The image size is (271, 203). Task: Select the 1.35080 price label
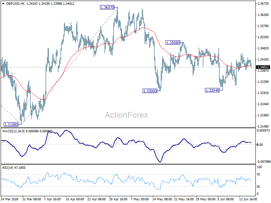(173, 43)
